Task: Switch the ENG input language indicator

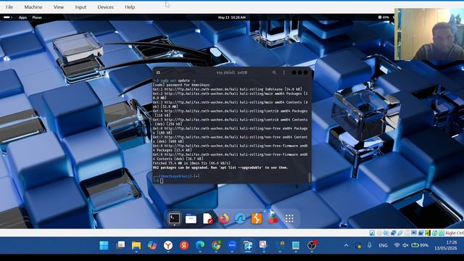Action: point(383,245)
